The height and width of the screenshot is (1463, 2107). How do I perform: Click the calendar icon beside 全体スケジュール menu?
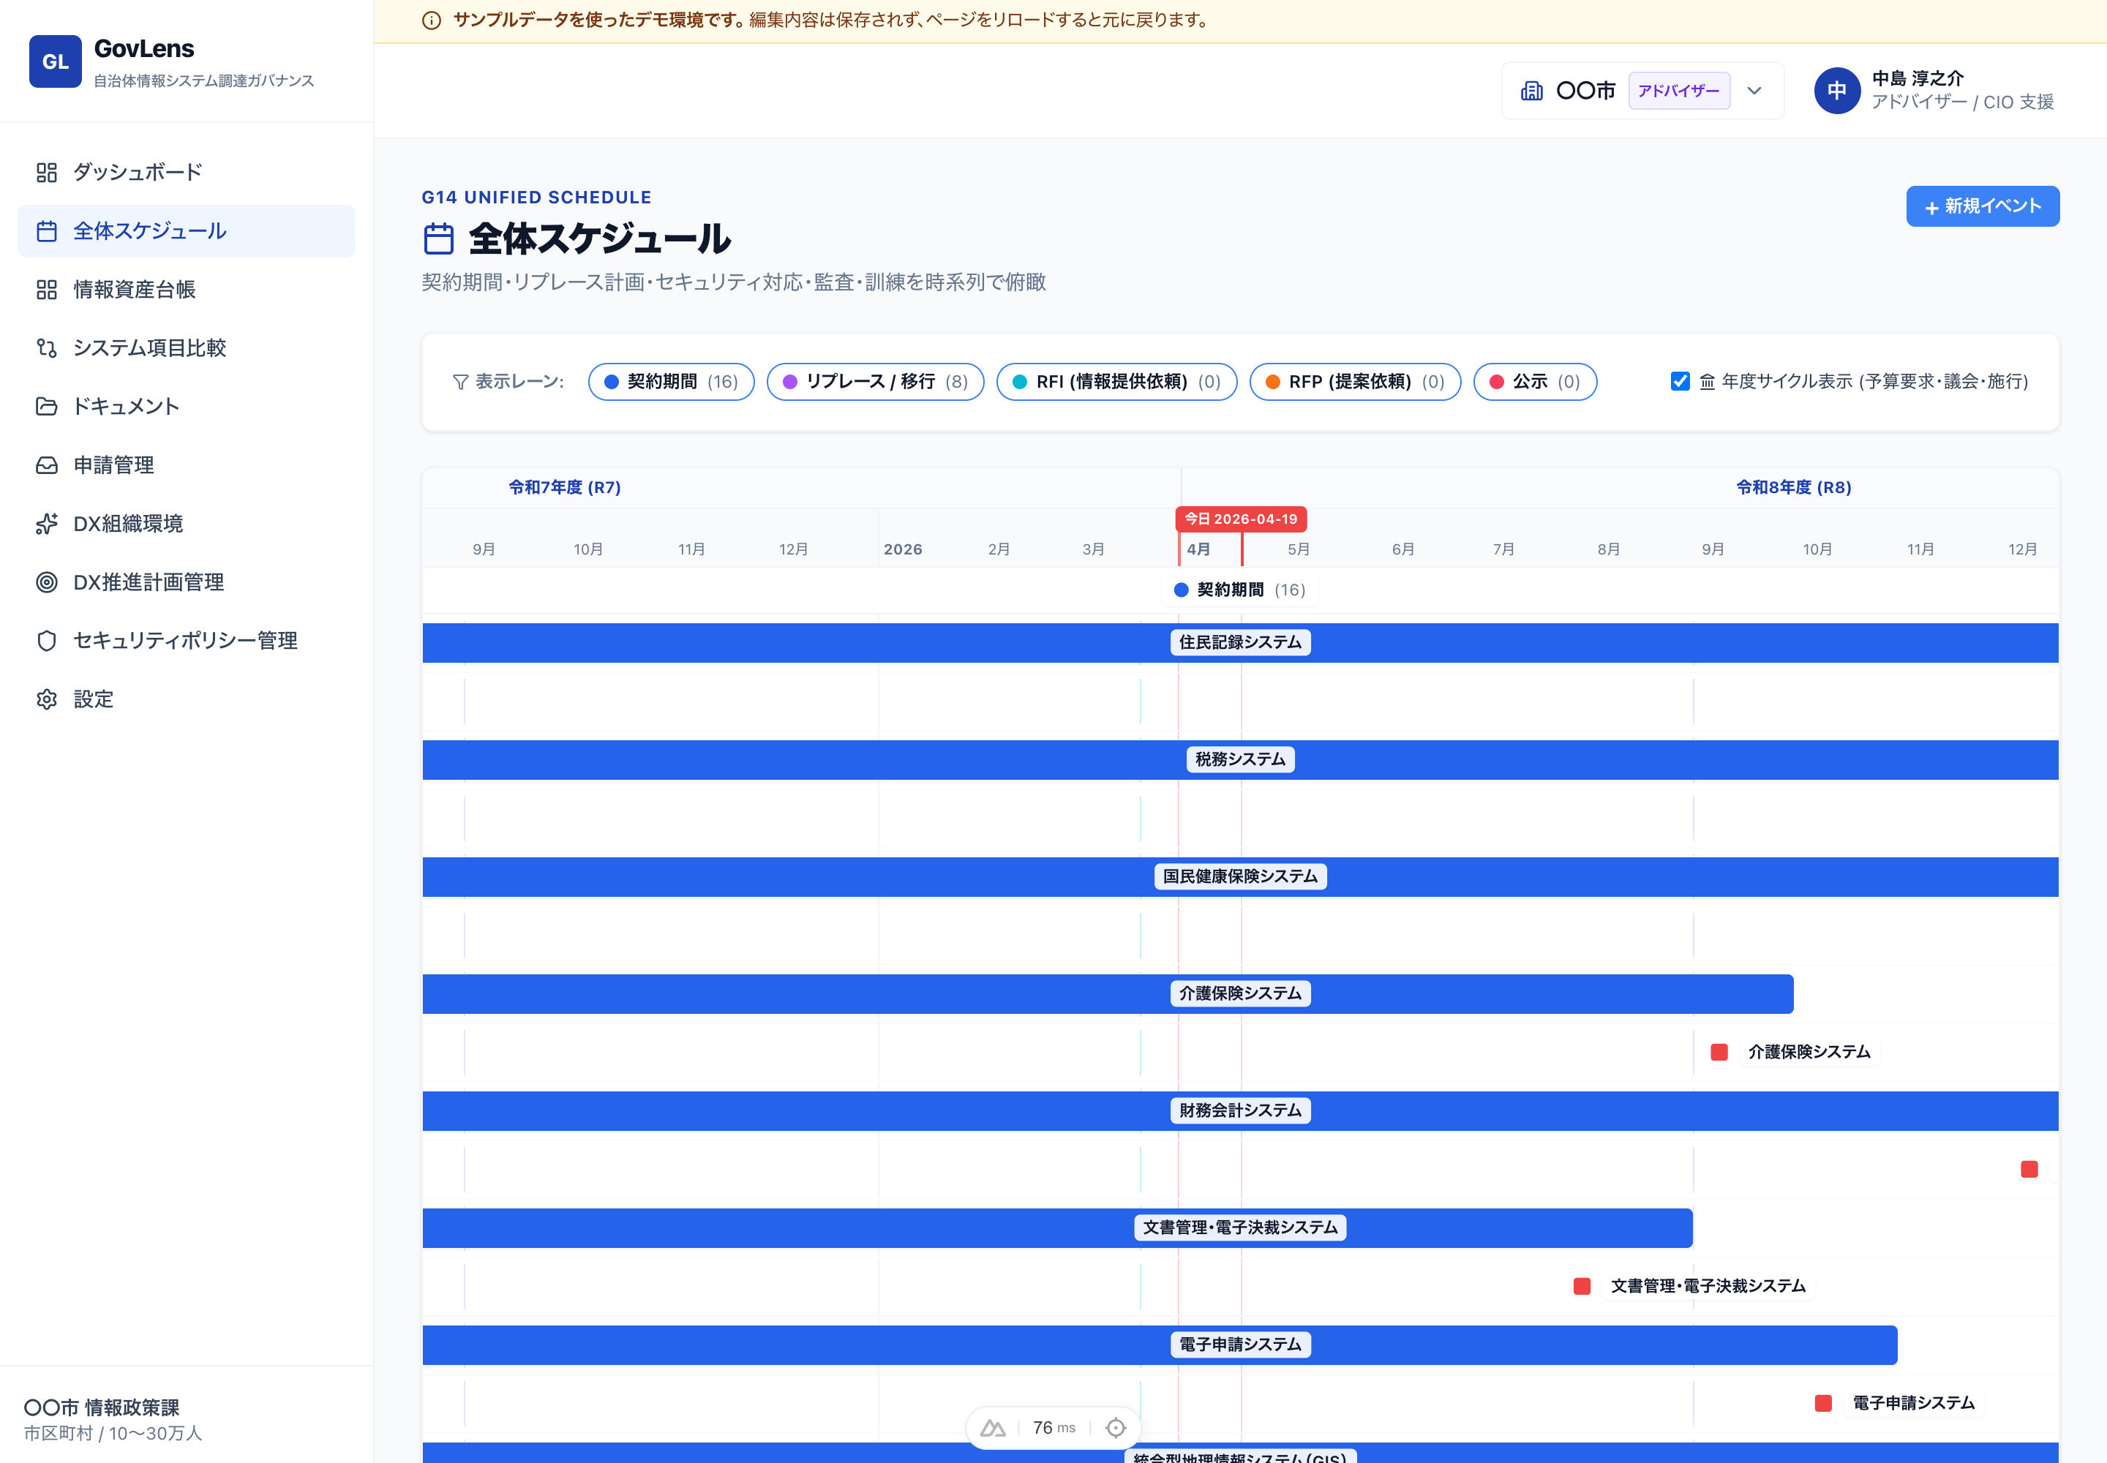[47, 231]
